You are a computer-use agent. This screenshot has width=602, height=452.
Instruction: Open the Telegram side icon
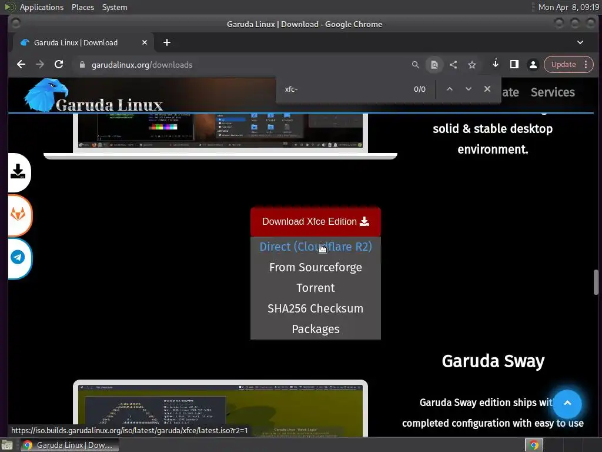coord(18,258)
